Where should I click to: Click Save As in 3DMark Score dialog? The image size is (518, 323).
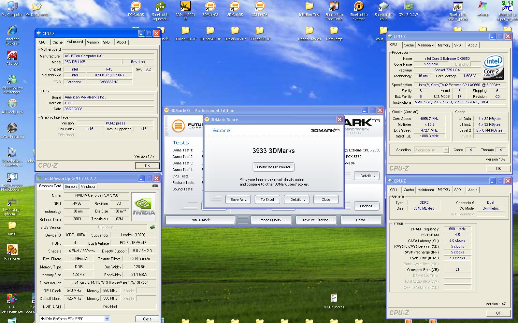pos(238,200)
